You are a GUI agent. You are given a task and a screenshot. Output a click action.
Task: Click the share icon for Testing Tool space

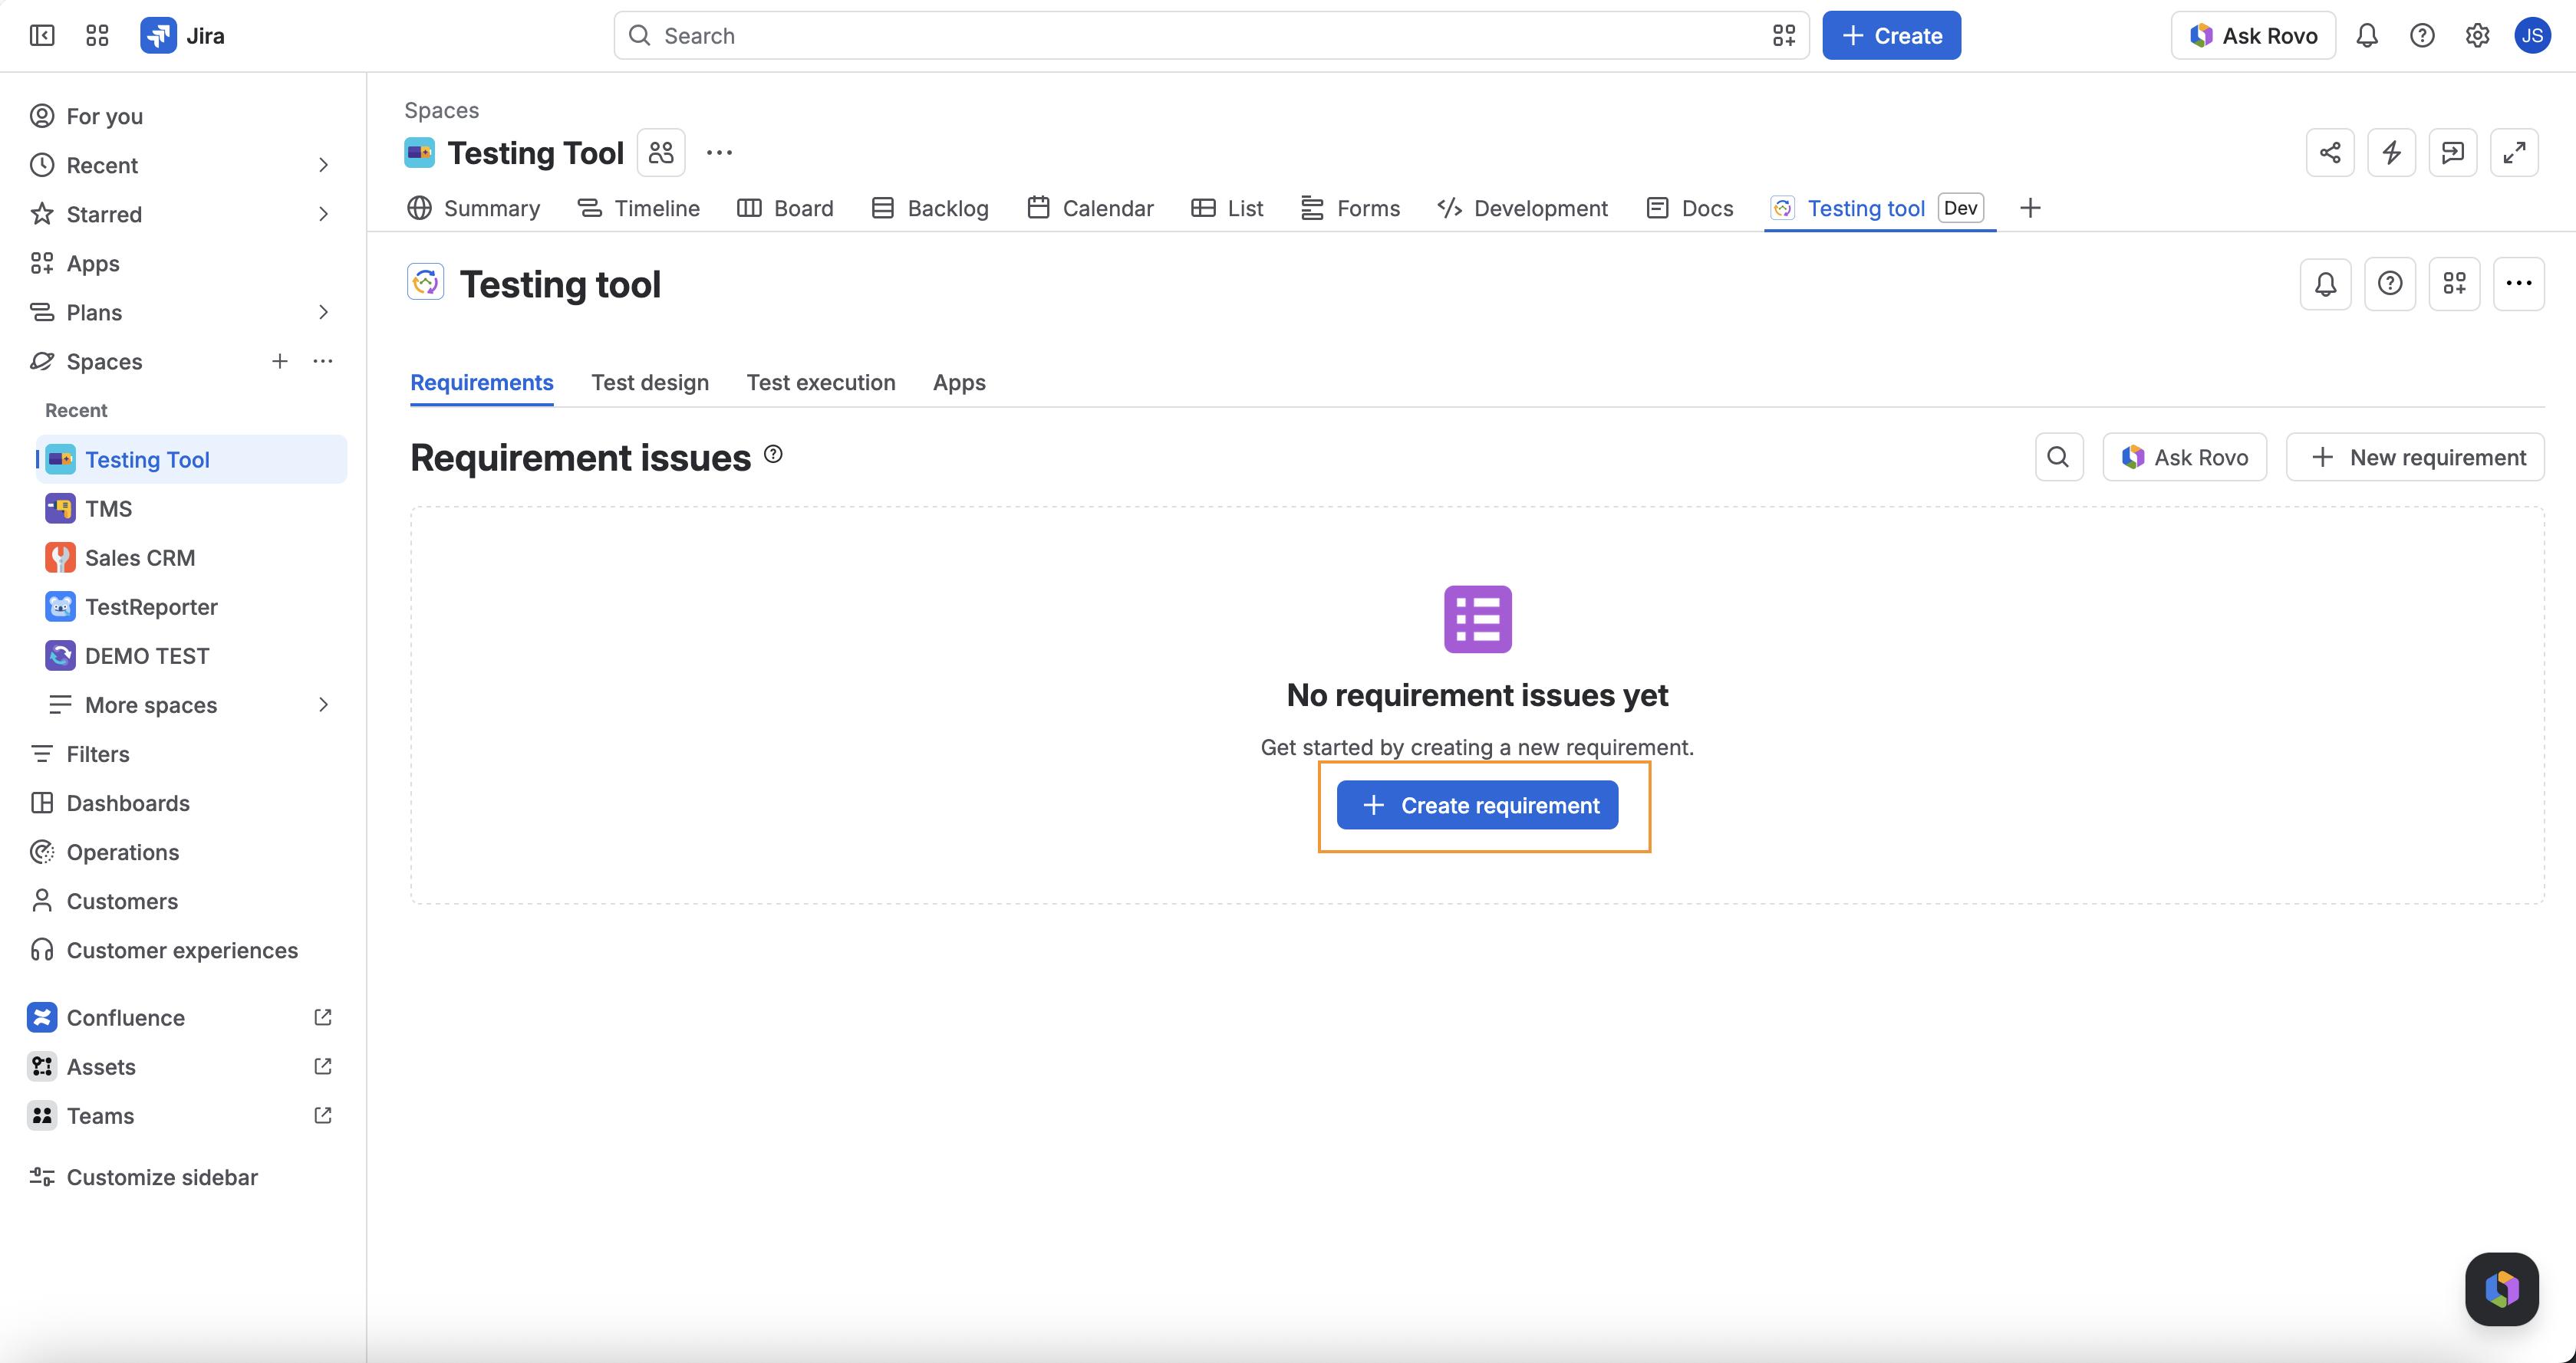[2330, 153]
